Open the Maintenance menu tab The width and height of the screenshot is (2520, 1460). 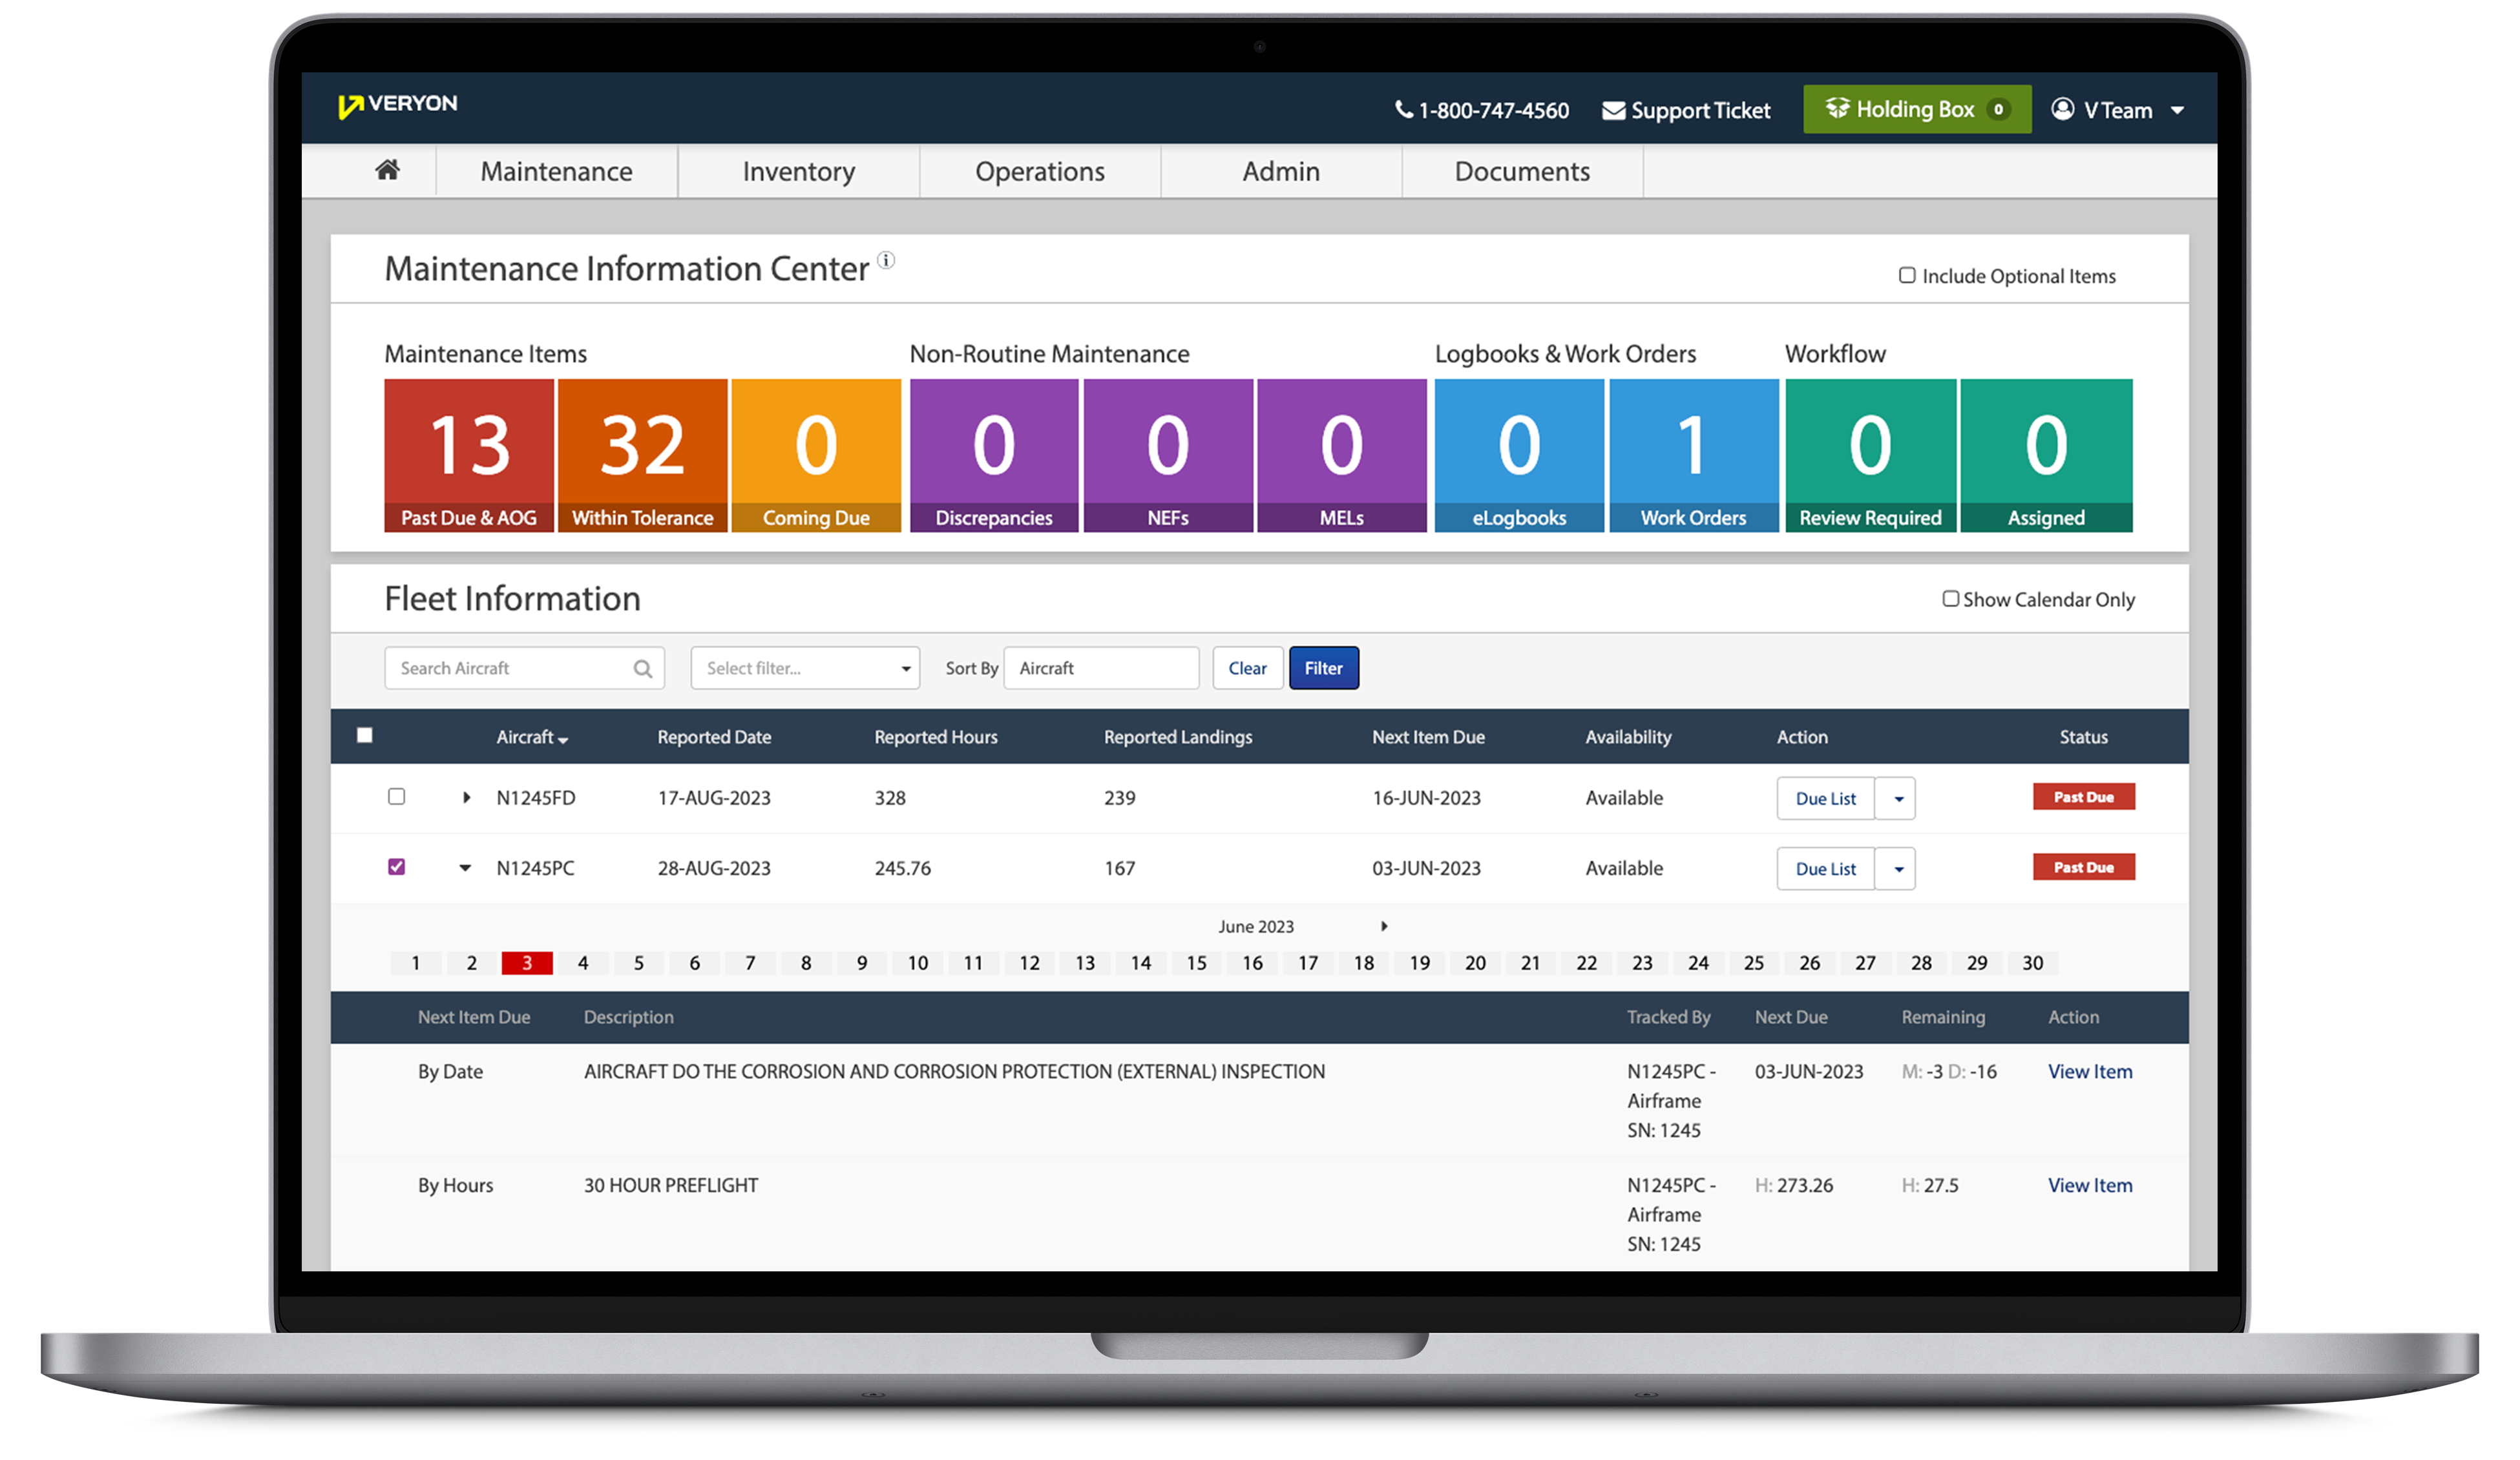coord(556,172)
